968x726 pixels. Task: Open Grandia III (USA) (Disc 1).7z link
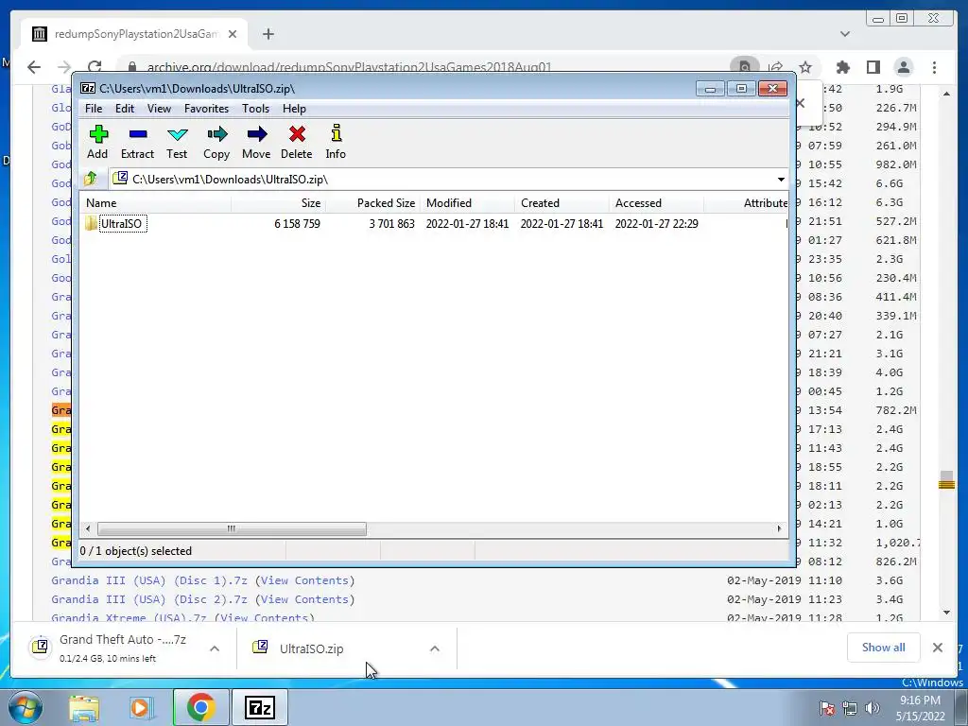pyautogui.click(x=148, y=581)
